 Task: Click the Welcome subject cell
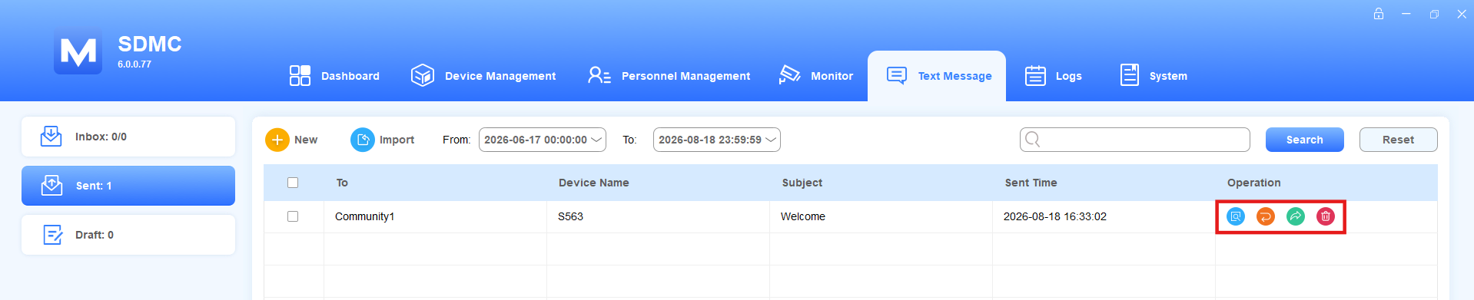[x=881, y=216]
